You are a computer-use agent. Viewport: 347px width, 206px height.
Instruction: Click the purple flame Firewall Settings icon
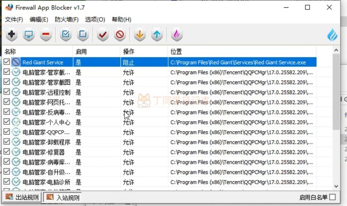[177, 34]
